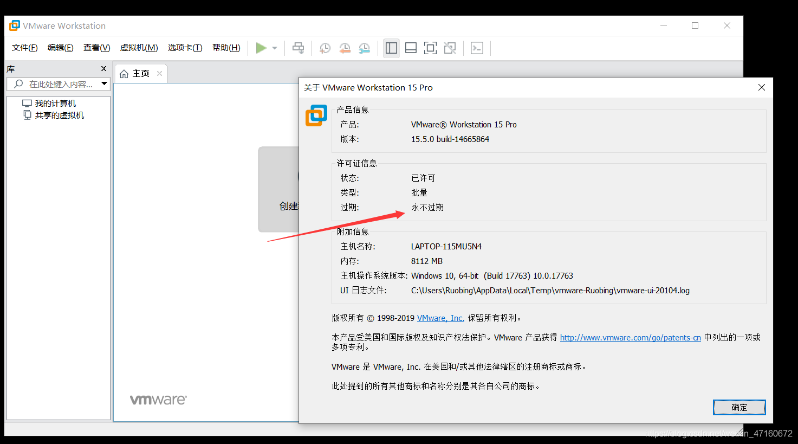798x444 pixels.
Task: Toggle the thumbnail bar view icon
Action: [x=411, y=48]
